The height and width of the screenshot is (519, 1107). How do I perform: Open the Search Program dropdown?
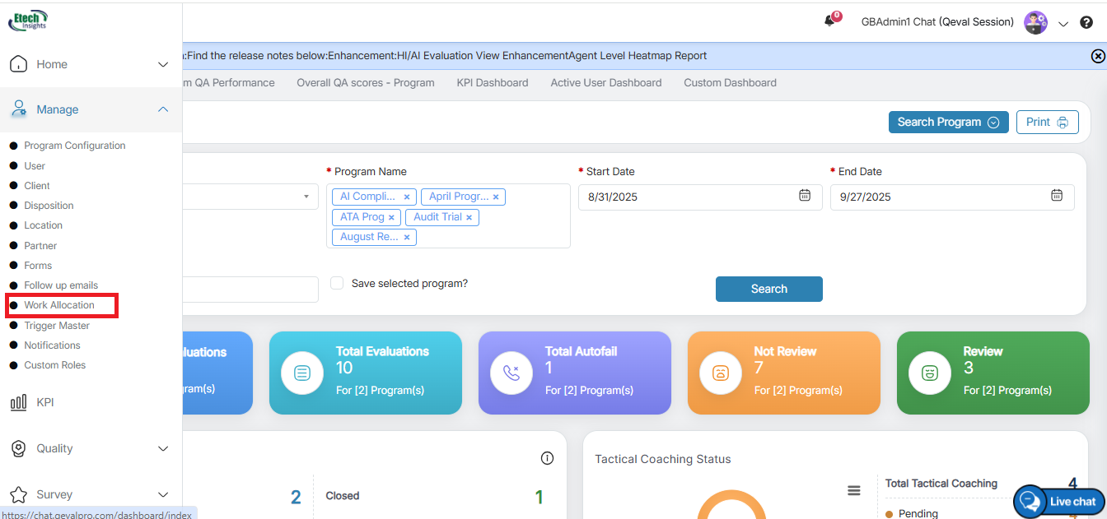click(948, 122)
